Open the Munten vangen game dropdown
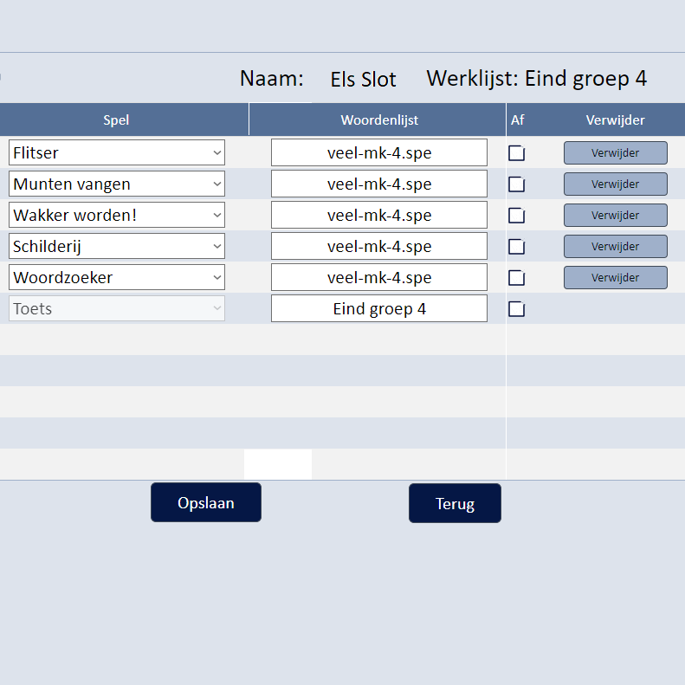 [x=117, y=184]
